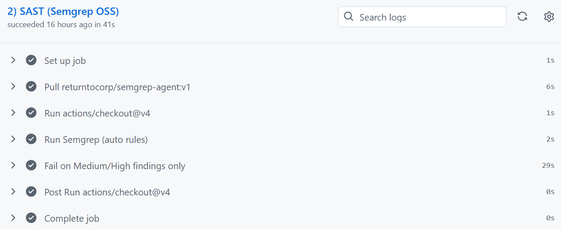The width and height of the screenshot is (561, 230).
Task: Expand Run Semgrep (auto rules) logs
Action: (x=13, y=139)
